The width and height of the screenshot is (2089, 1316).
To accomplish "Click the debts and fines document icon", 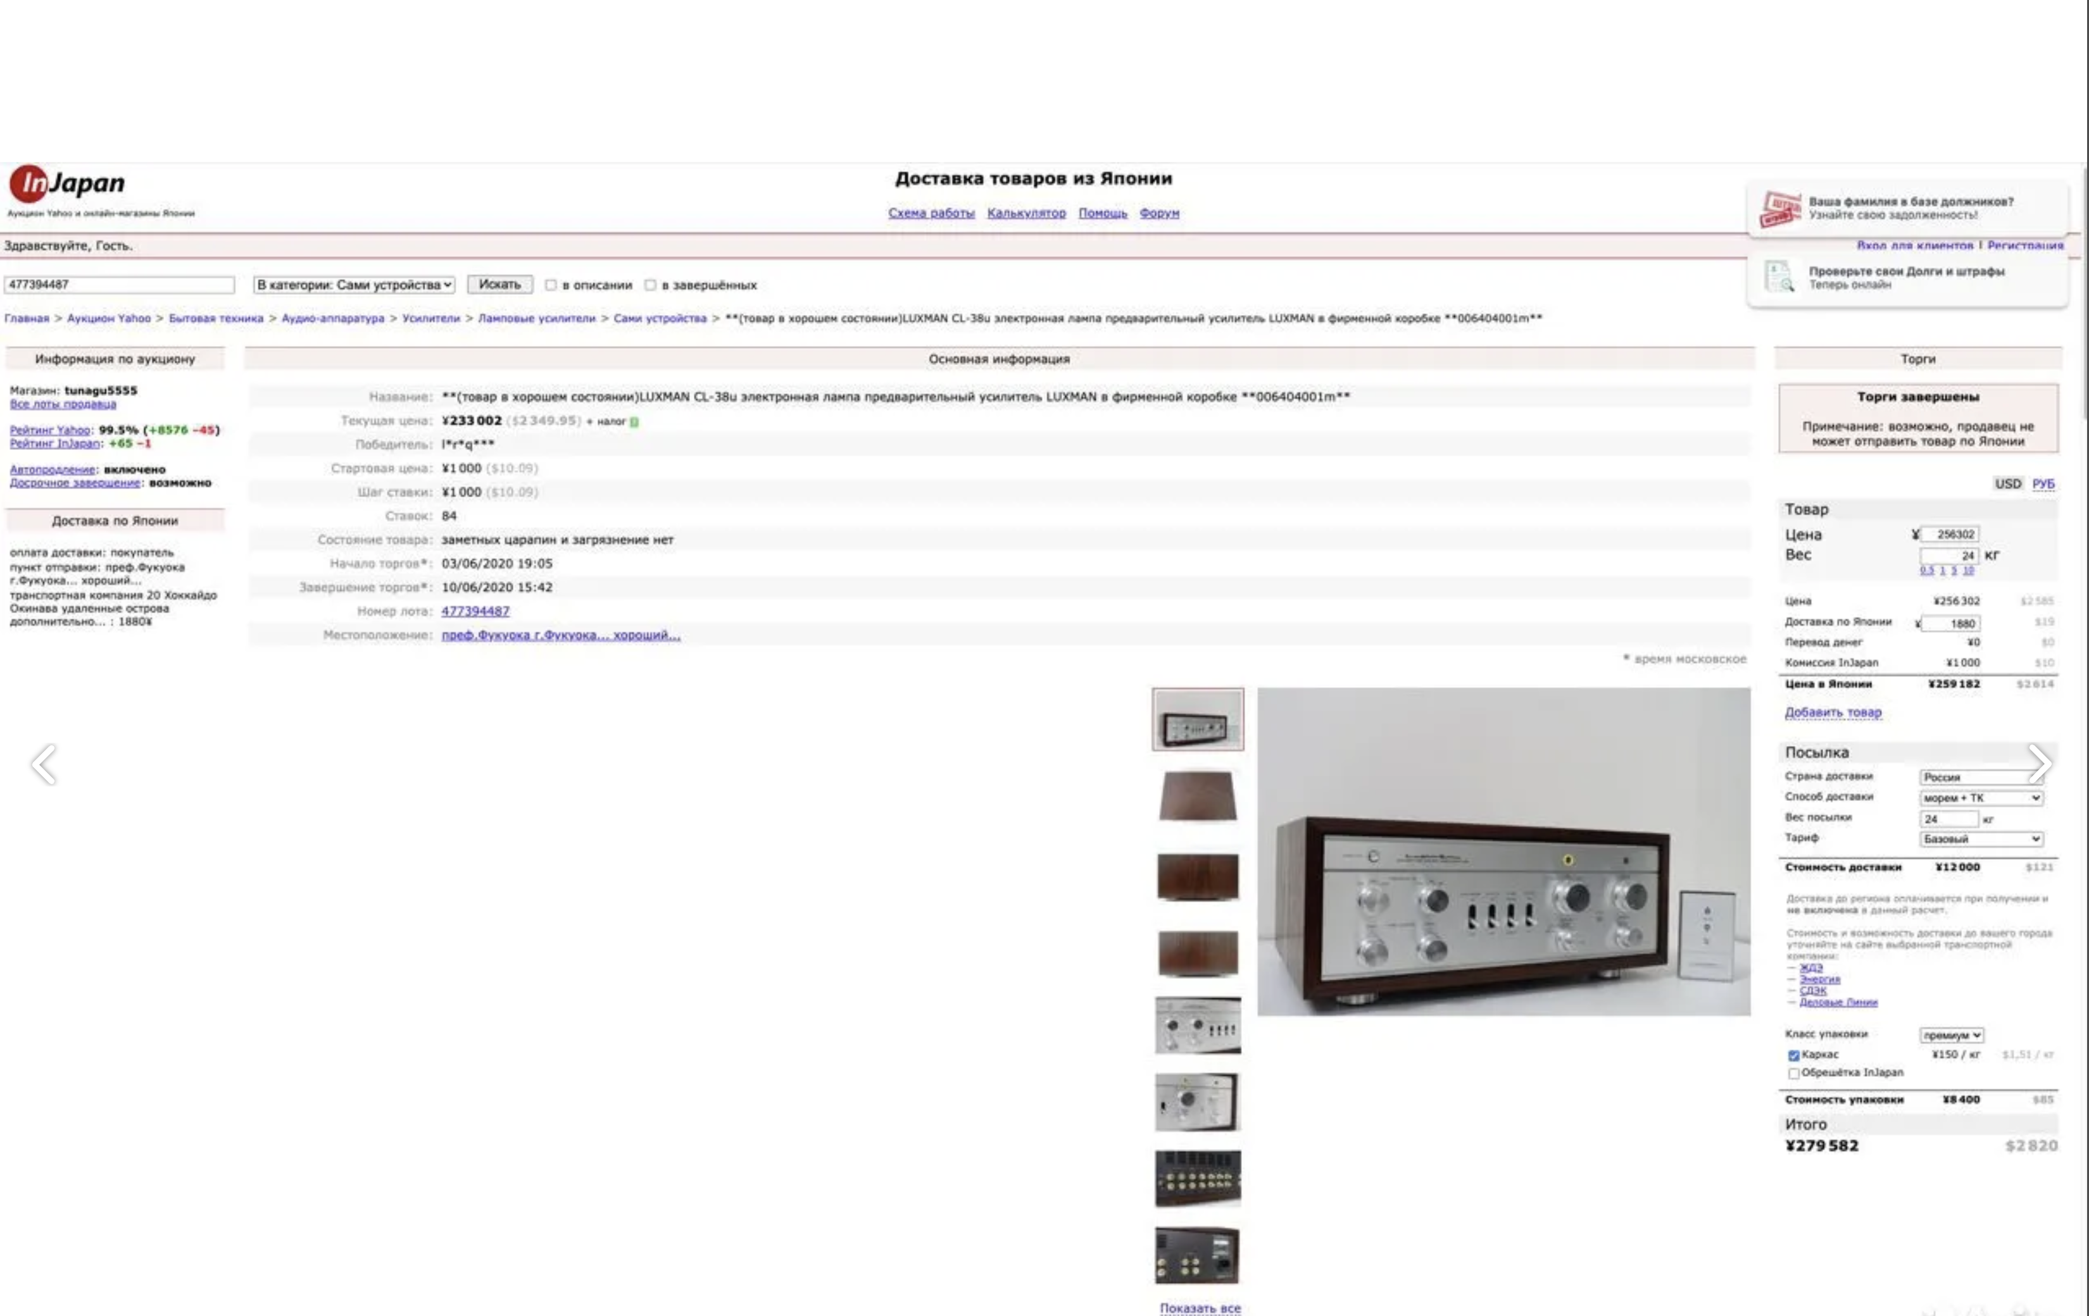I will [1779, 277].
